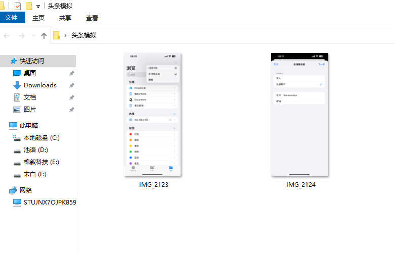Select 快速访问 in the navigation pane

tap(31, 61)
